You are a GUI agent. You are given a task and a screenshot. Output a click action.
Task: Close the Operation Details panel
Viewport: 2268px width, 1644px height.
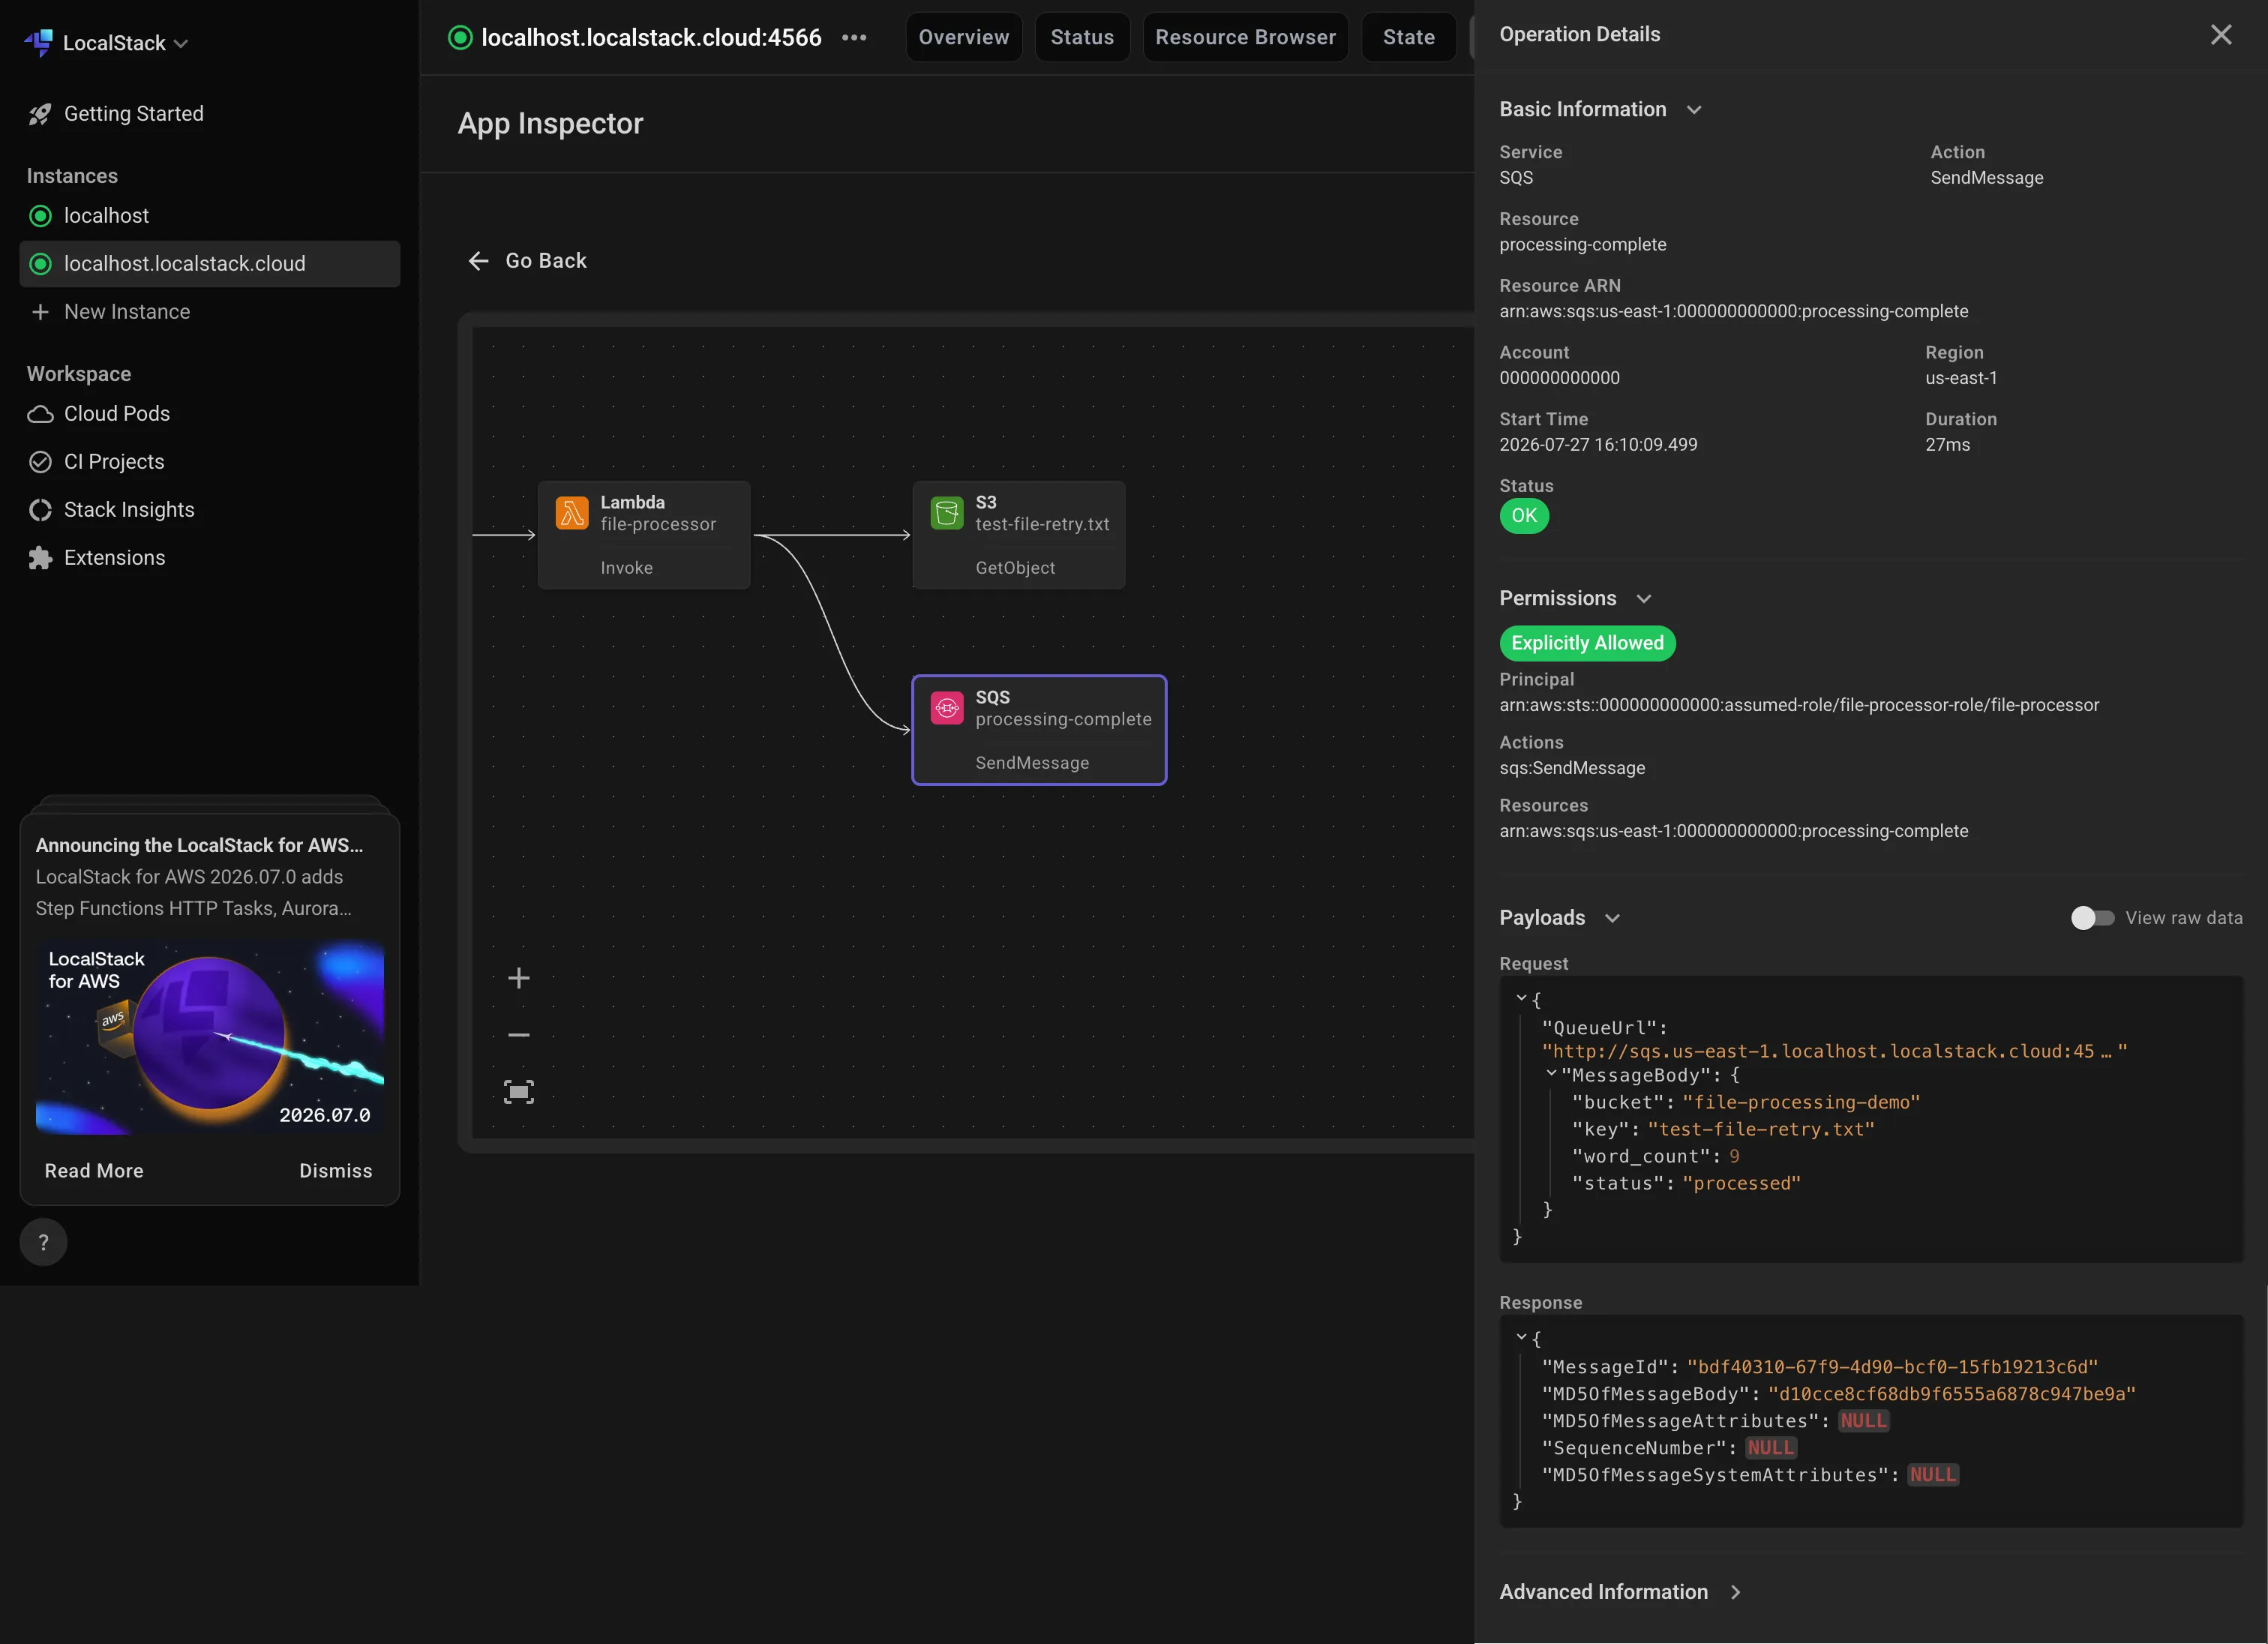click(2220, 35)
